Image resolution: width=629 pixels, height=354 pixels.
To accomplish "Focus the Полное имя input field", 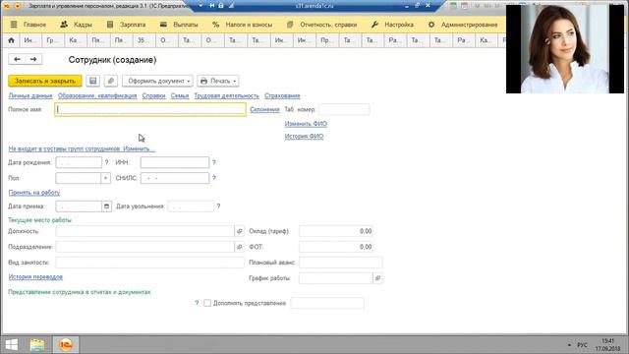I will tap(150, 109).
